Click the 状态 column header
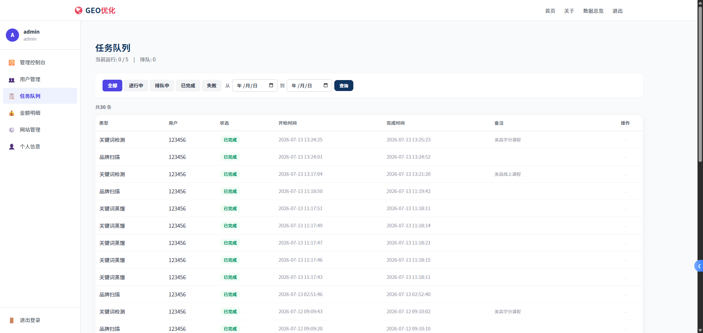The height and width of the screenshot is (333, 703). click(x=224, y=123)
